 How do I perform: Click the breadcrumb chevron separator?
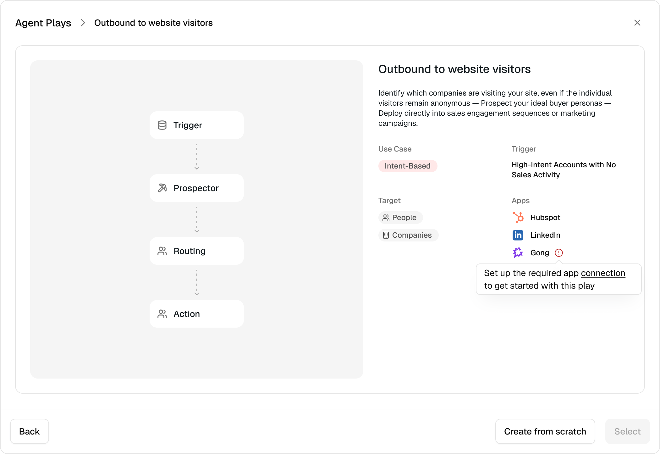click(x=83, y=23)
